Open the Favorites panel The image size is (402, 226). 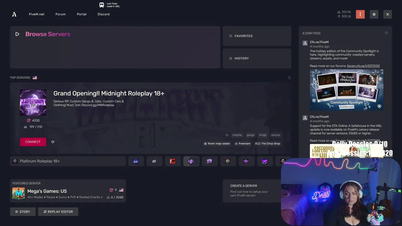click(x=257, y=36)
